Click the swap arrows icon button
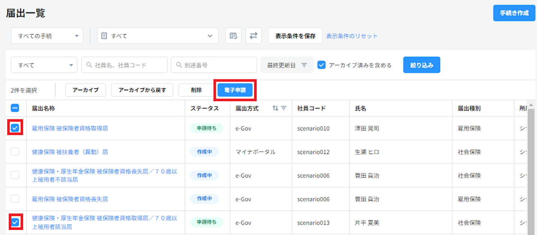This screenshot has height=235, width=537. 254,36
